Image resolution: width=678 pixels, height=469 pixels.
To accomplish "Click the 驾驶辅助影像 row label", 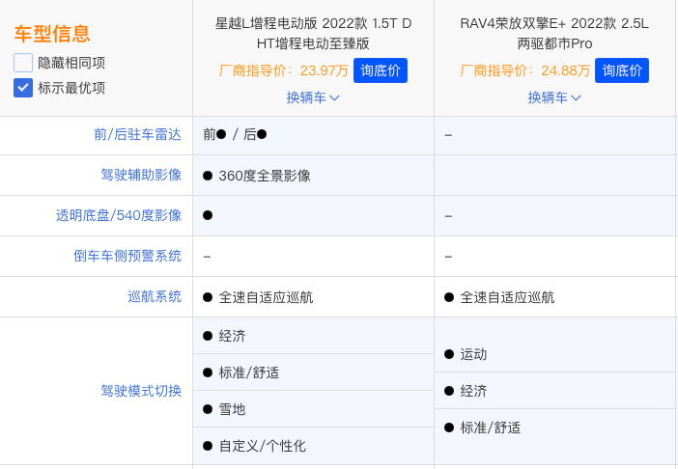I will point(141,175).
